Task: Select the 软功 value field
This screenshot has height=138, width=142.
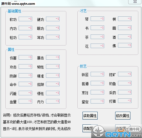Action: click(x=25, y=19)
